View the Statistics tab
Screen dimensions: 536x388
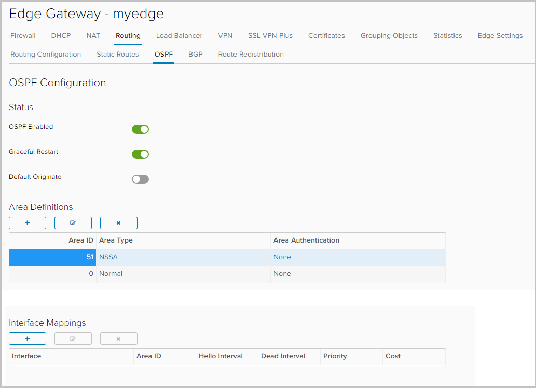tap(447, 35)
